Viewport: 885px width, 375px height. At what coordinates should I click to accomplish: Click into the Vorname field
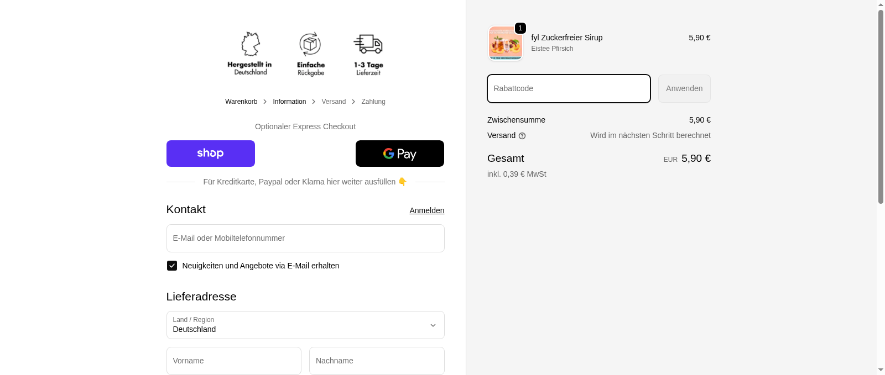click(234, 361)
